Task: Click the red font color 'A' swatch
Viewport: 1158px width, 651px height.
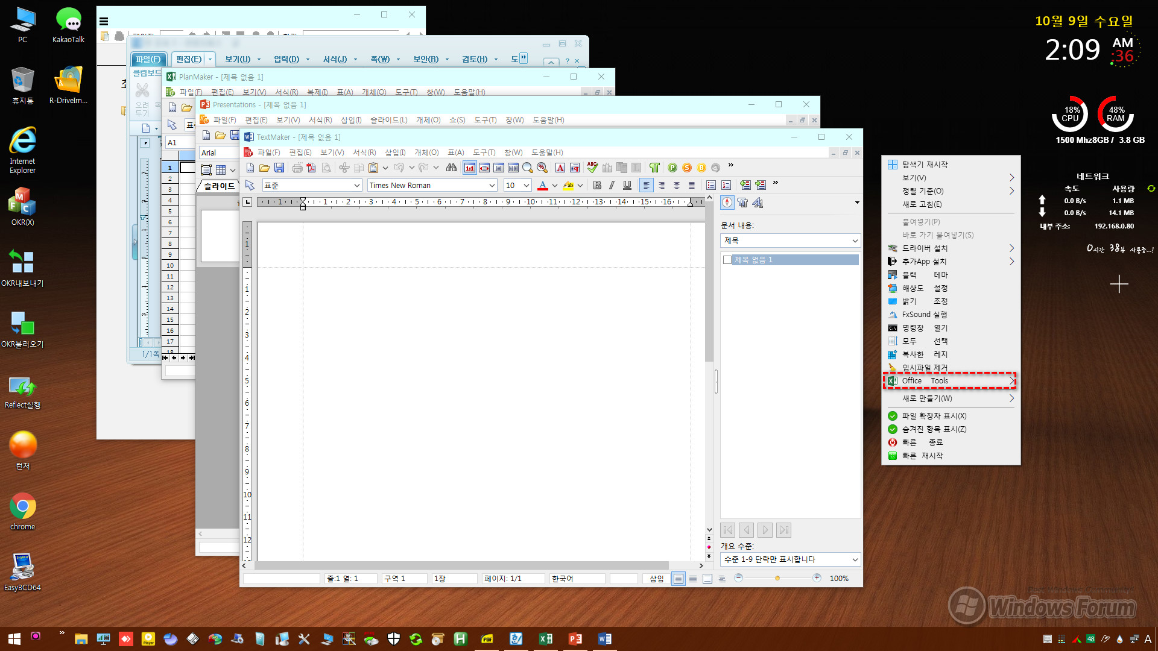Action: point(543,186)
